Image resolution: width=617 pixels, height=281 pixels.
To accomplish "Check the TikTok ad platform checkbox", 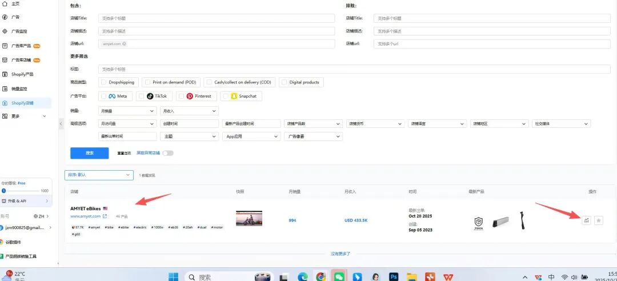I will pos(142,96).
